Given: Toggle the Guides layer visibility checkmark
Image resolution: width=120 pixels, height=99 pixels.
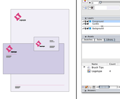Looking at the screenshot, I should click(83, 24).
